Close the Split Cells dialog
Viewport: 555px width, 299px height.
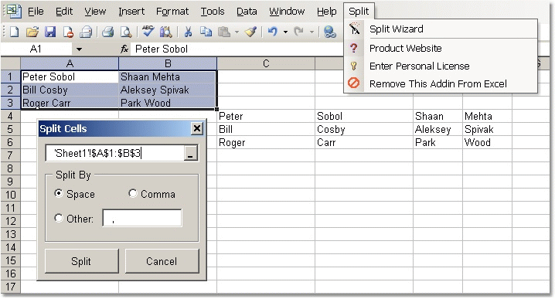click(x=197, y=128)
